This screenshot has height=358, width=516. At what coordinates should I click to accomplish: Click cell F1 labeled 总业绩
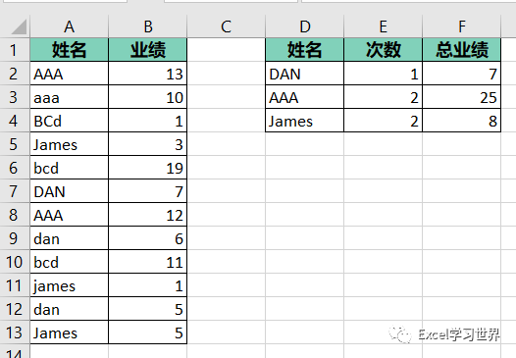click(x=462, y=50)
